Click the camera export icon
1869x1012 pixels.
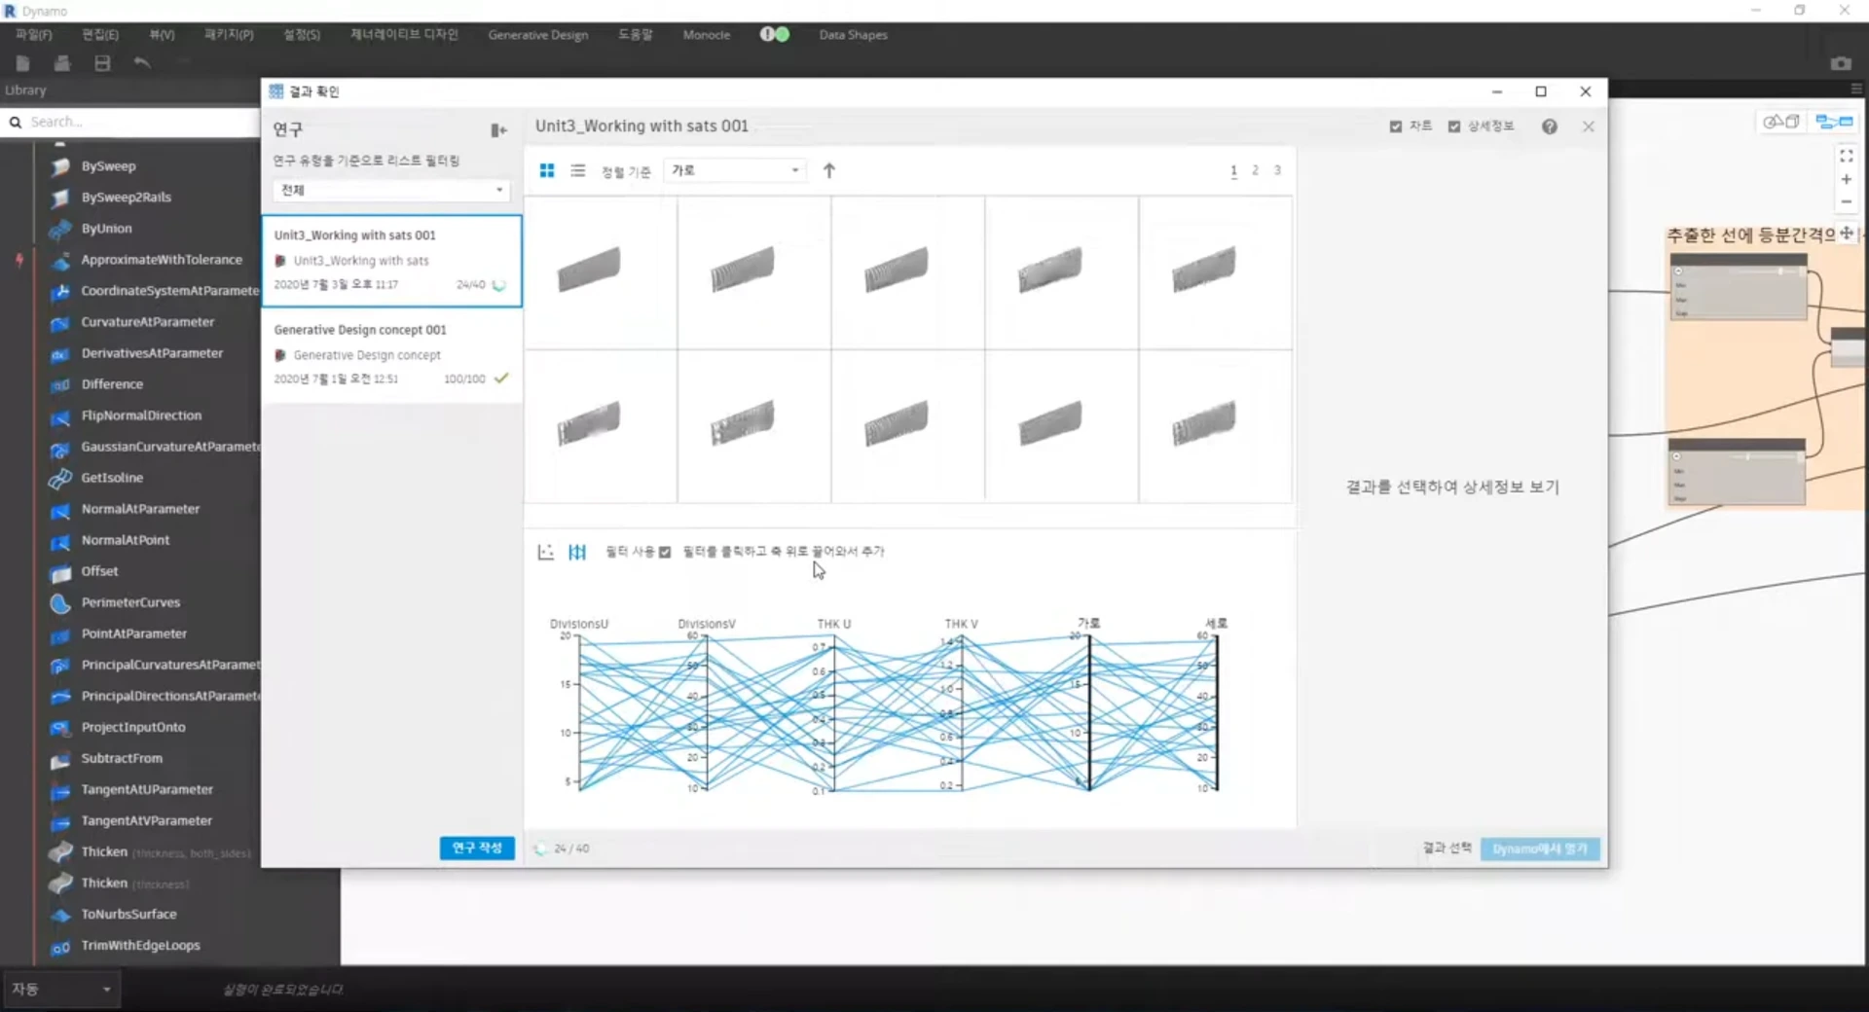[1841, 63]
